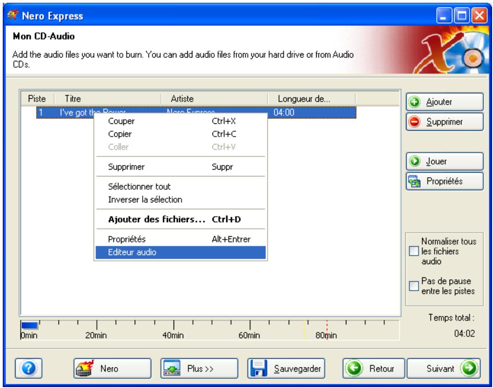Choose Inverser la sélection
This screenshot has width=493, height=388.
[181, 199]
